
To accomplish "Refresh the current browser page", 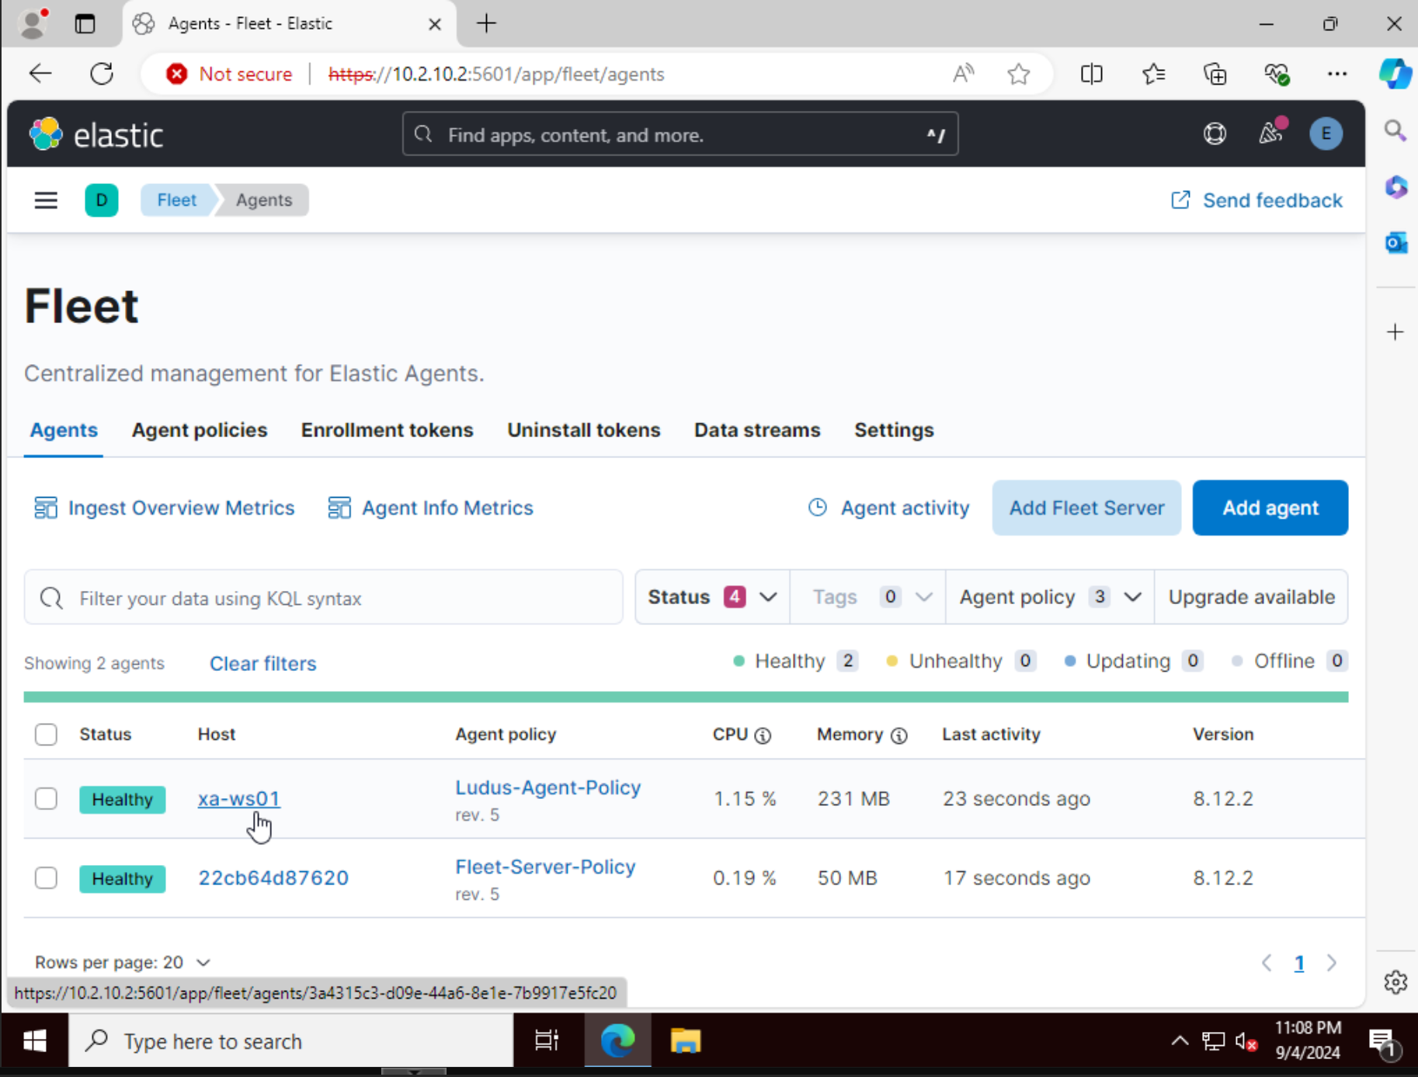I will [x=102, y=74].
